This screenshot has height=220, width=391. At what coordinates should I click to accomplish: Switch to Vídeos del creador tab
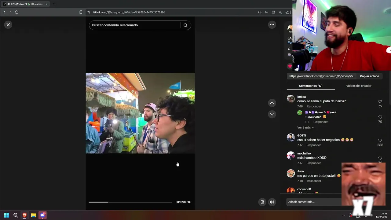click(359, 86)
